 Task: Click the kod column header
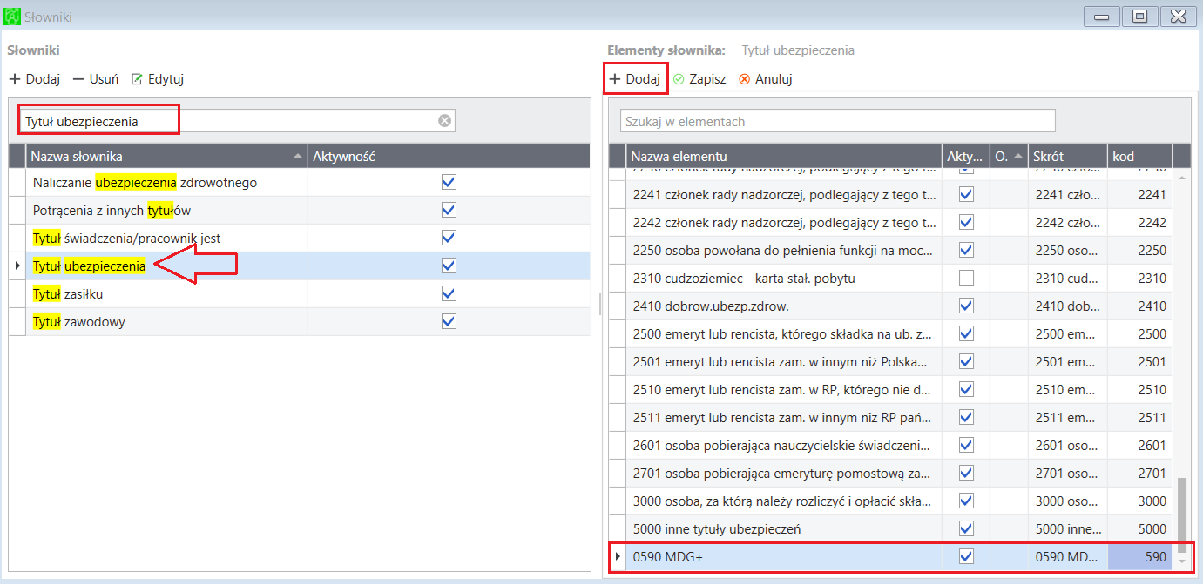[1139, 156]
